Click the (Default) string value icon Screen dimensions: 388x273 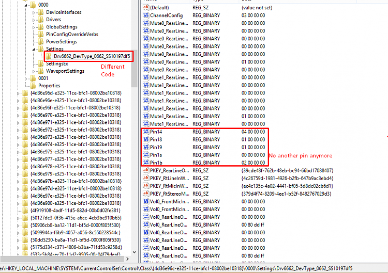click(146, 8)
